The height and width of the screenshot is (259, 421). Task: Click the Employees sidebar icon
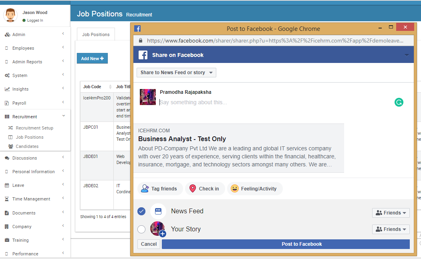(x=7, y=48)
